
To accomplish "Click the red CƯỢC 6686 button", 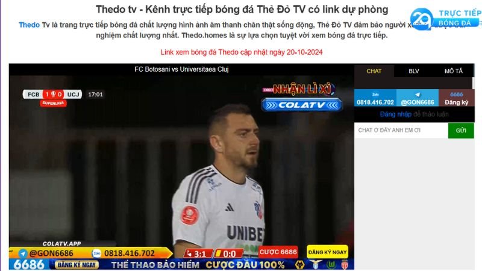I will point(278,252).
